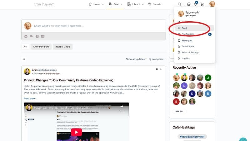This screenshot has height=141, width=250.
Task: Open the three-dot menu on Andy's post
Action: 161,69
